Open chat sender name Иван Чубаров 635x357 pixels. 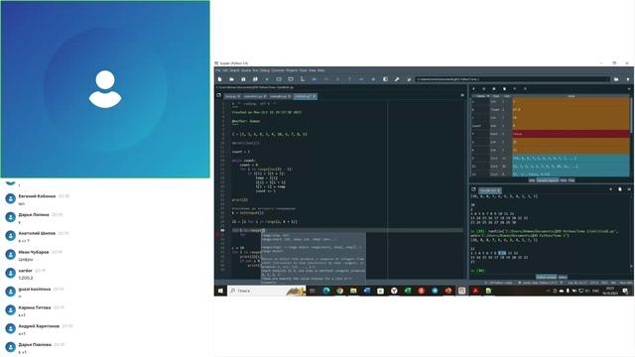pyautogui.click(x=34, y=252)
